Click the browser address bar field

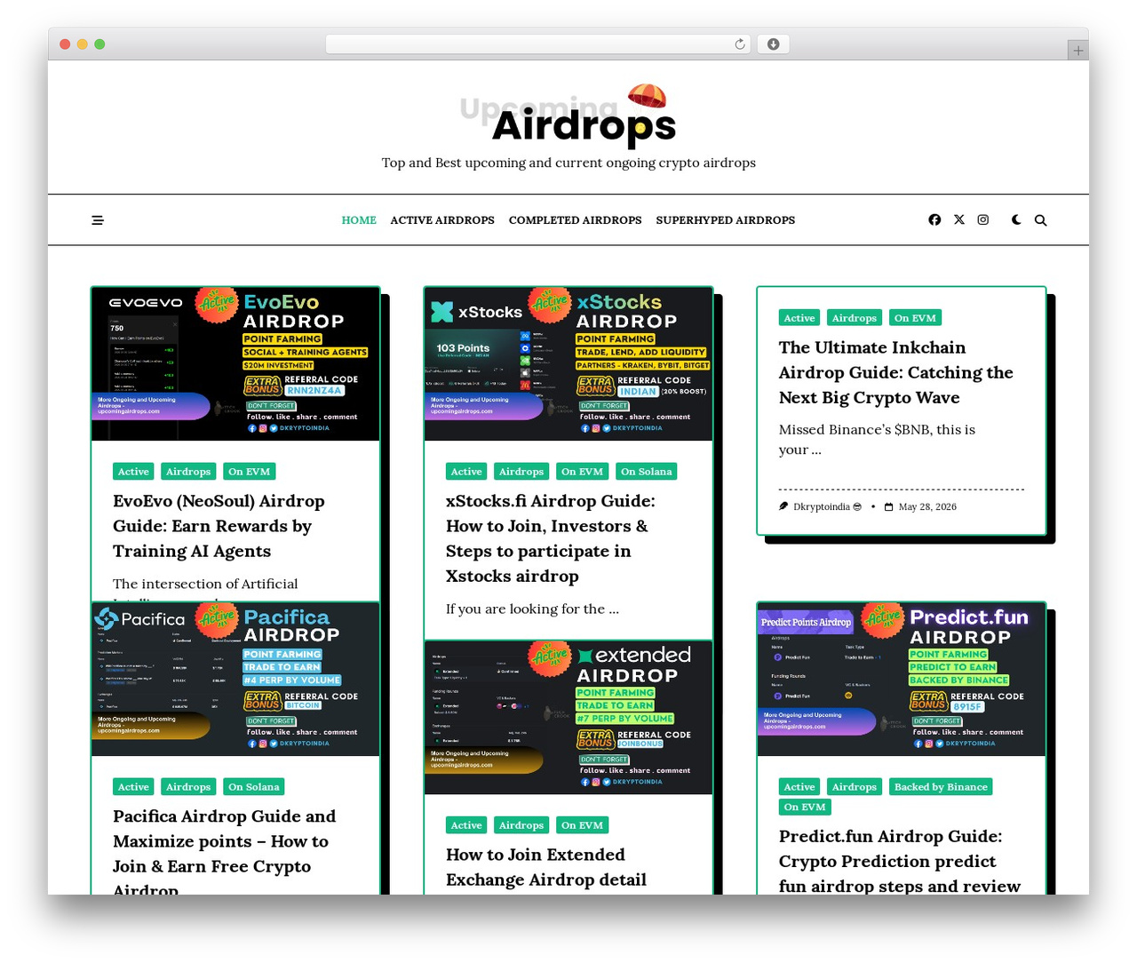click(x=538, y=44)
